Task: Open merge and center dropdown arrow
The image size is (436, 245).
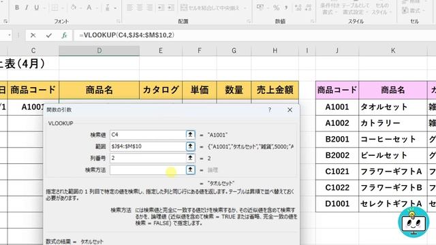Action: click(245, 7)
